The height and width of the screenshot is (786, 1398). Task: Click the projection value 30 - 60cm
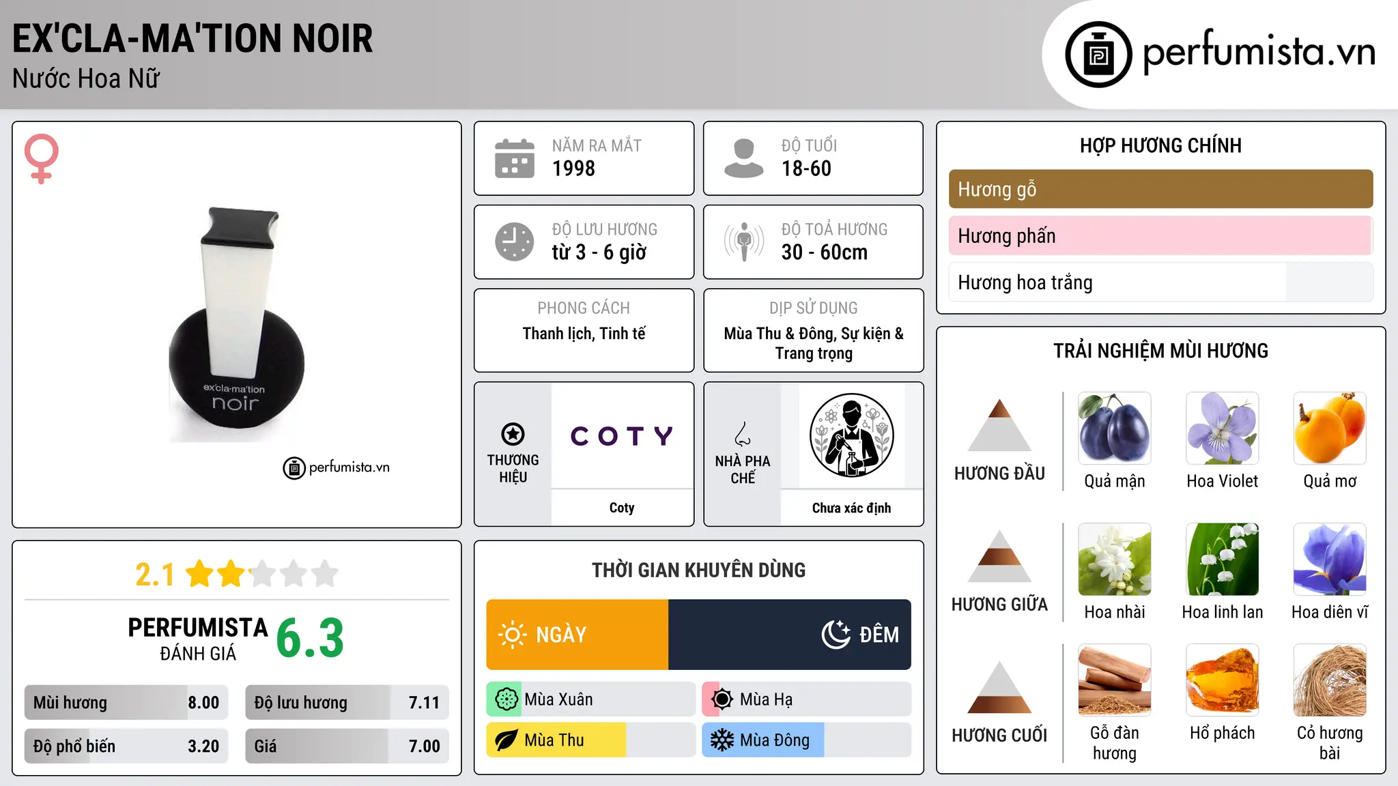tap(825, 252)
